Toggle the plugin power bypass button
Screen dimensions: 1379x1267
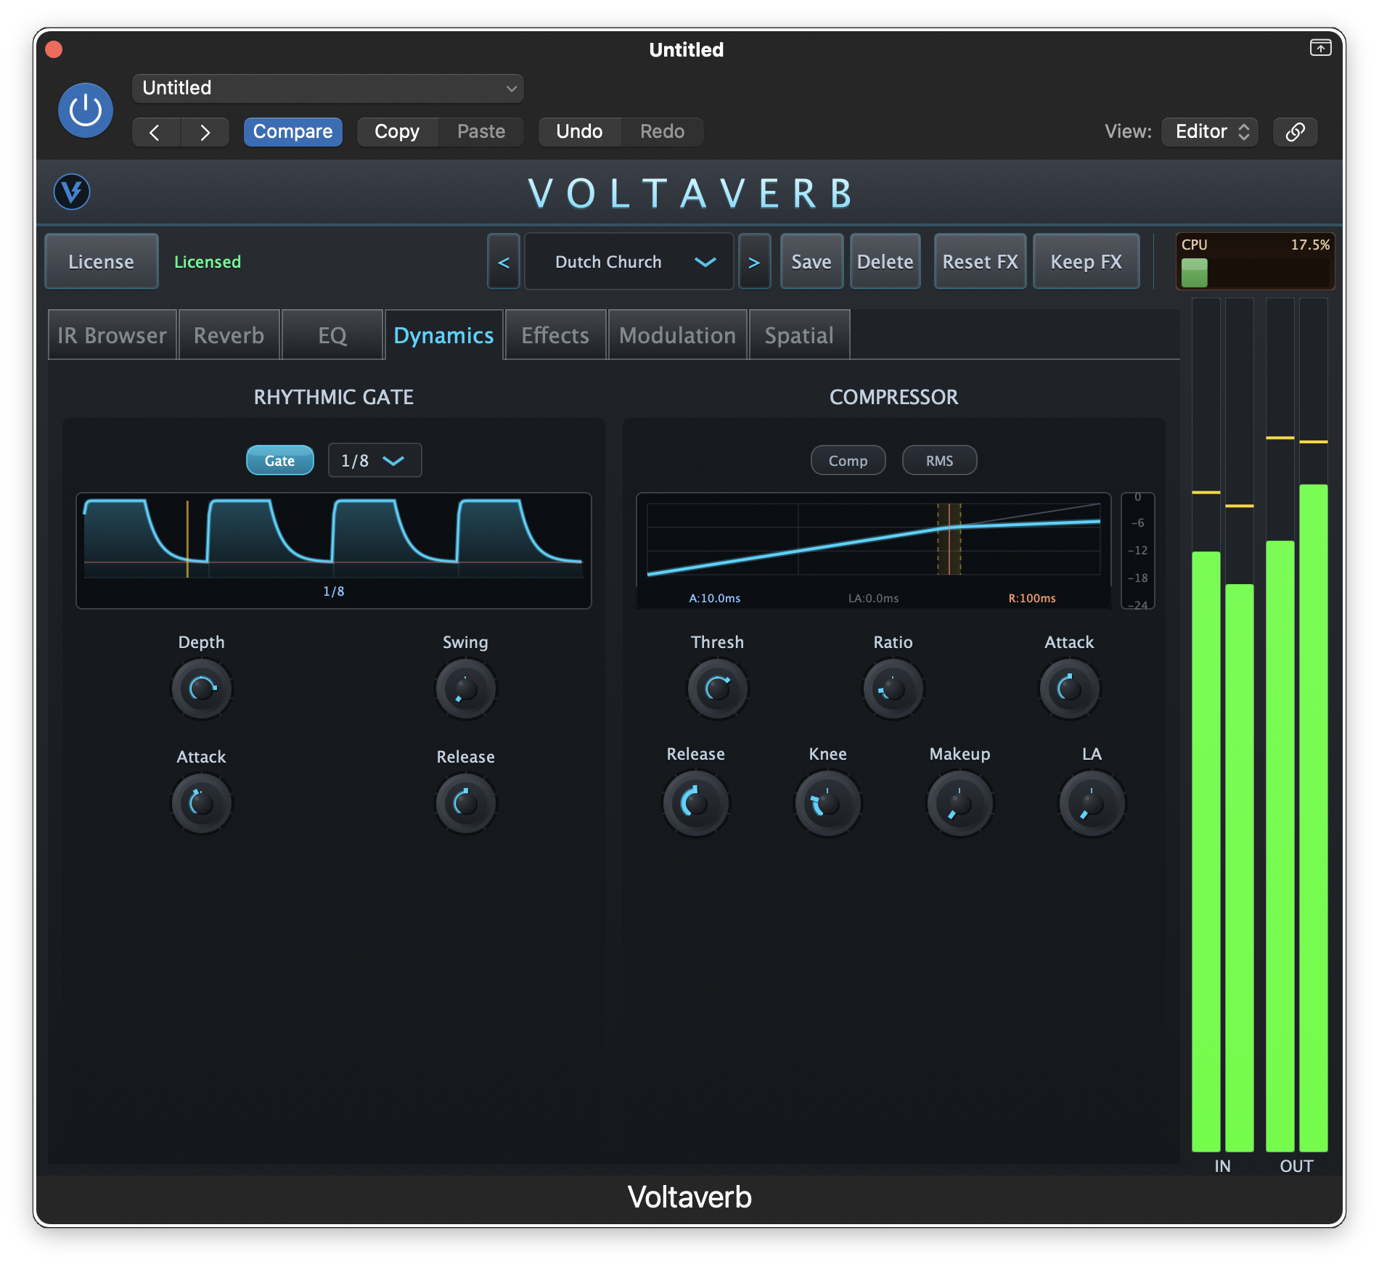click(x=86, y=110)
